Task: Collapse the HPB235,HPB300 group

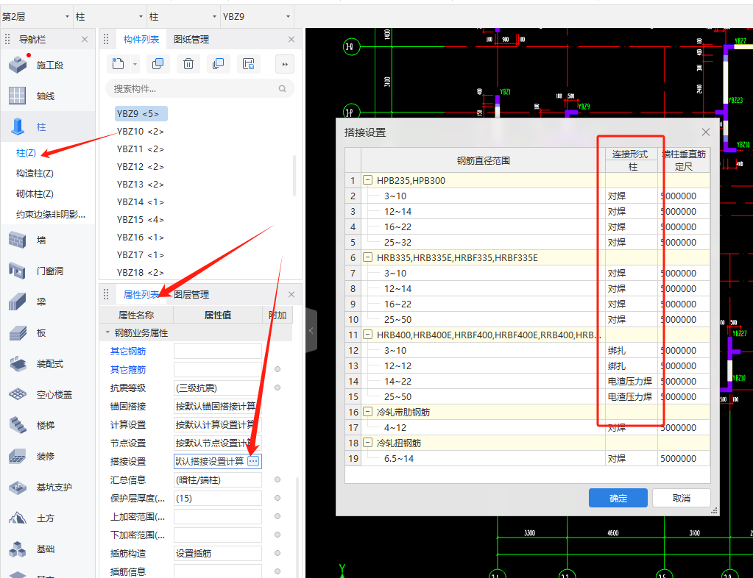Action: (x=367, y=180)
